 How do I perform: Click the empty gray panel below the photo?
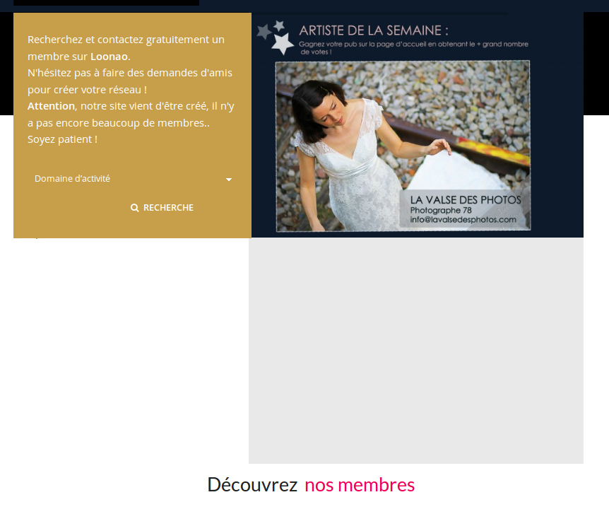pos(415,350)
